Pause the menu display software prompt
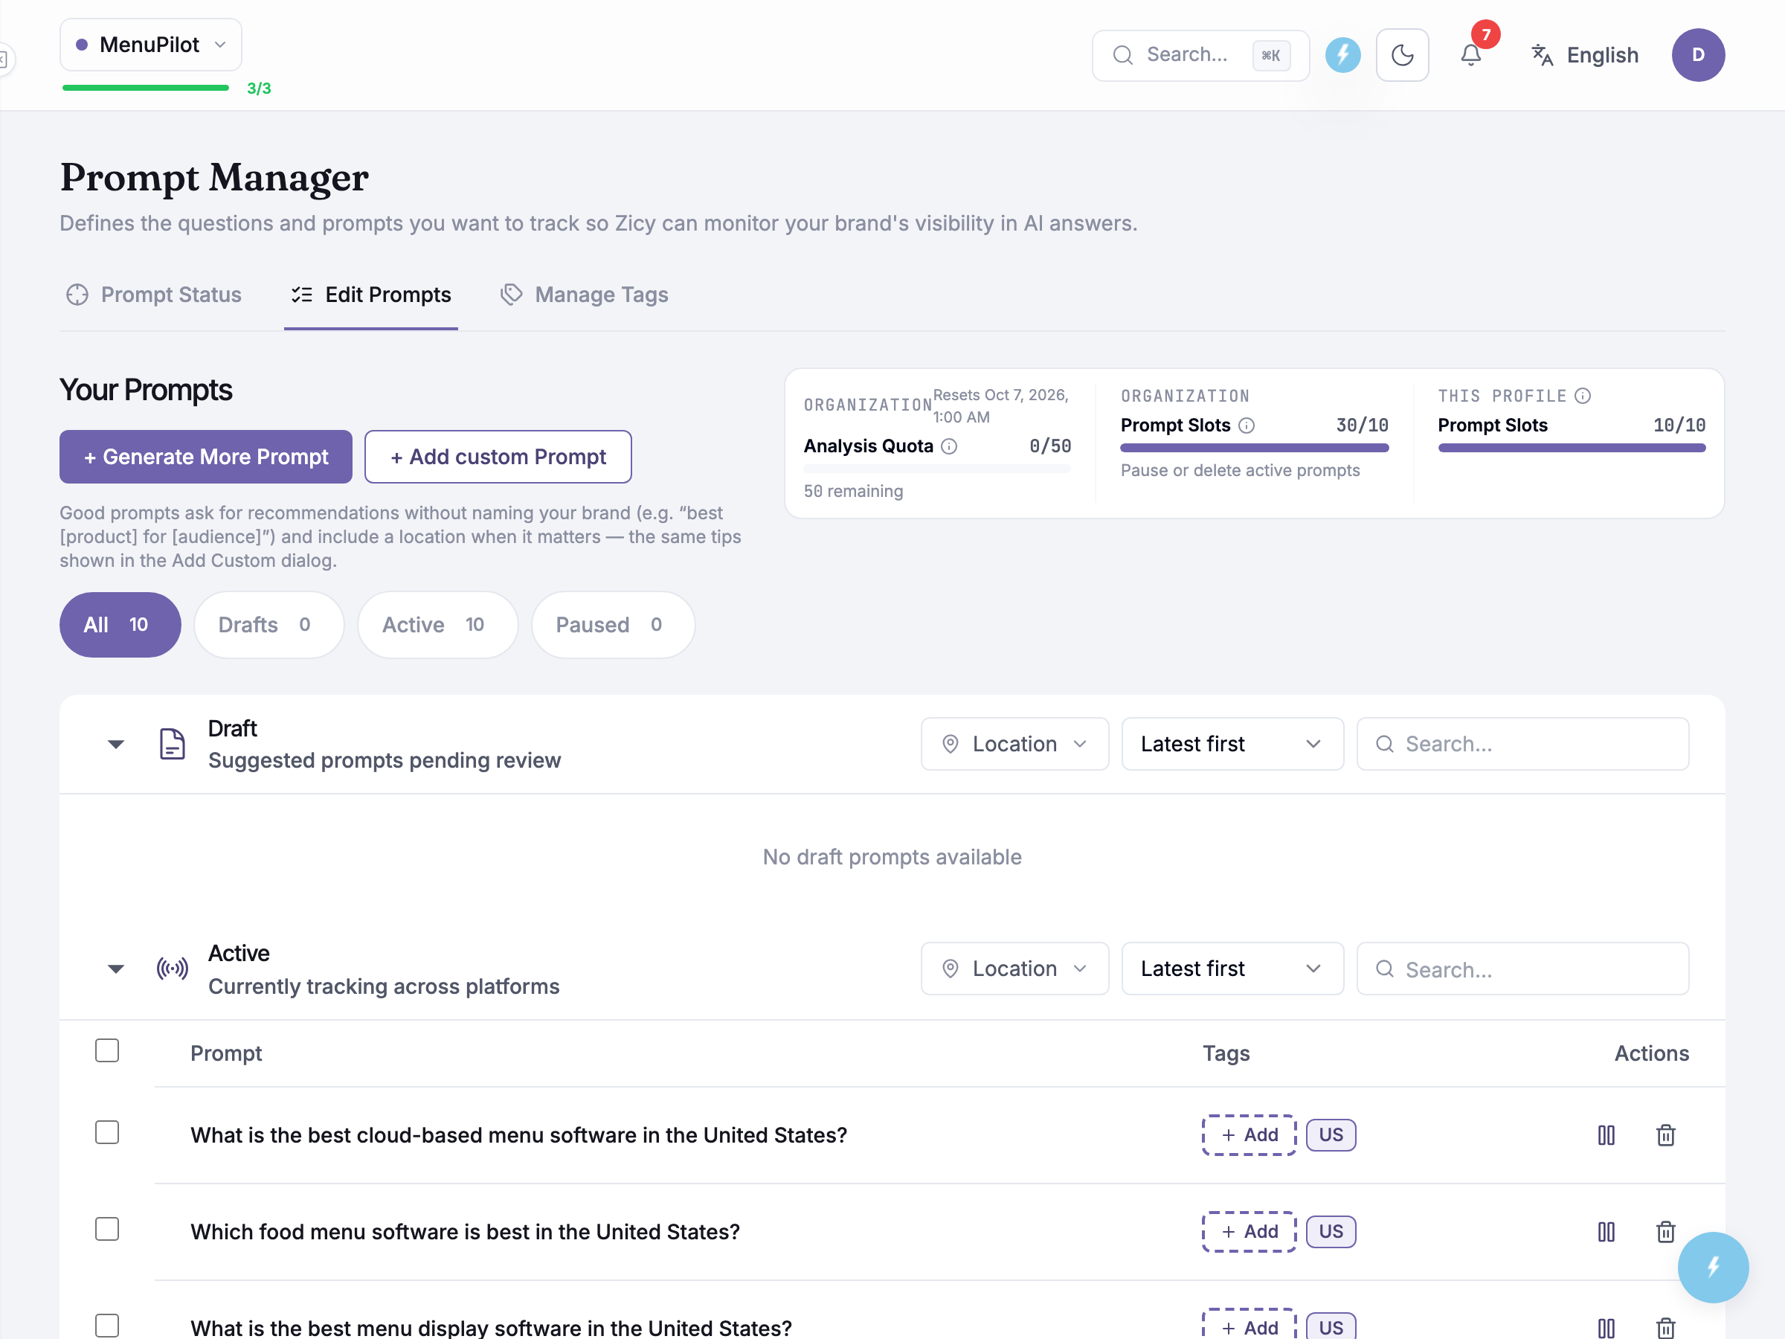Screen dimensions: 1785x1339 click(1606, 1328)
